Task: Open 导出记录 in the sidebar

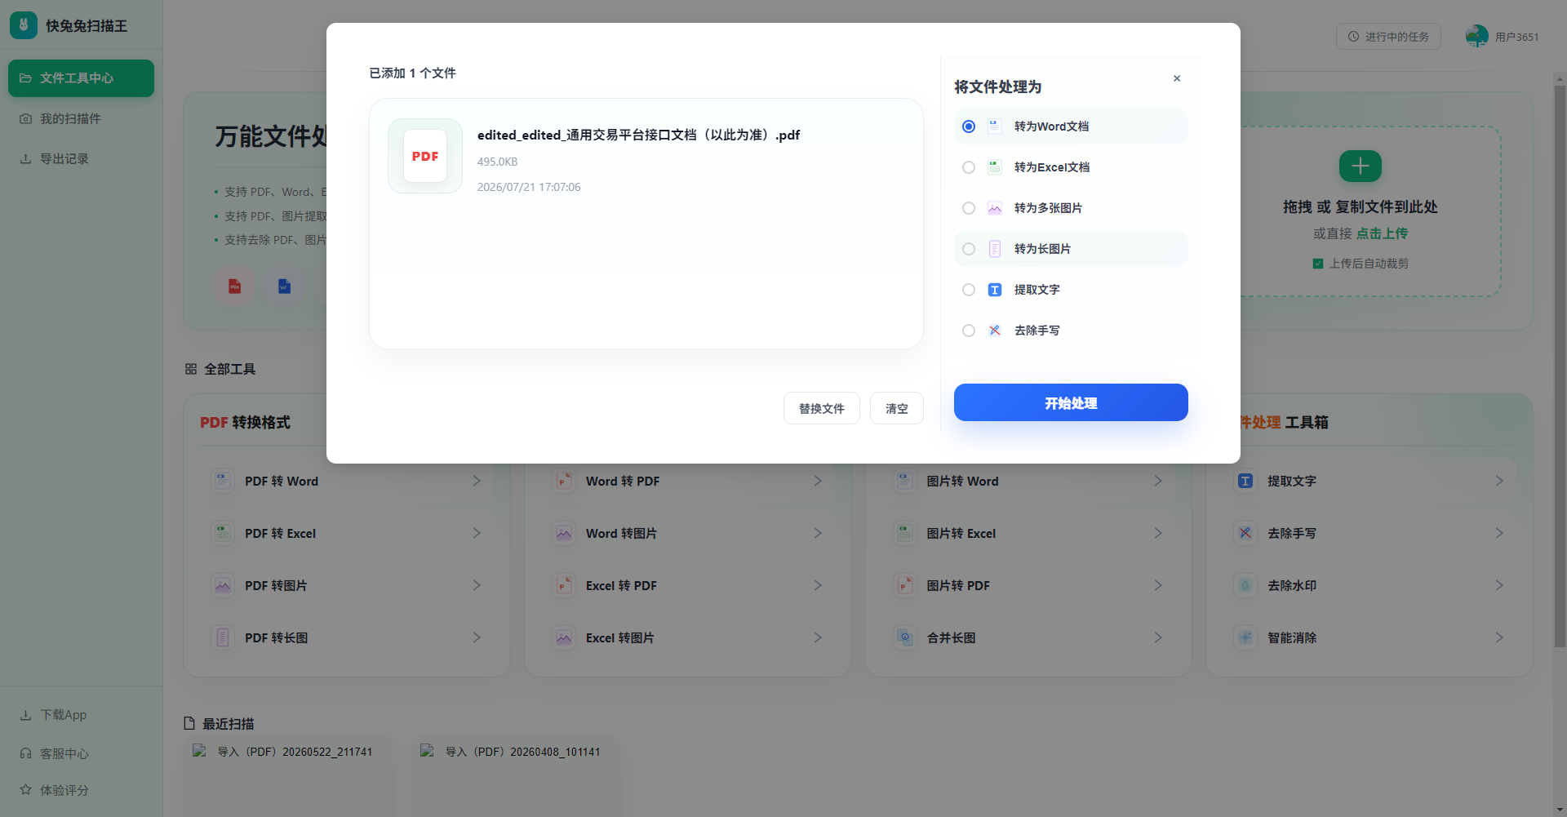Action: tap(81, 159)
